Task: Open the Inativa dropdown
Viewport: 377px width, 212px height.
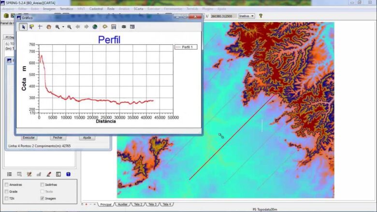Action: pos(246,16)
